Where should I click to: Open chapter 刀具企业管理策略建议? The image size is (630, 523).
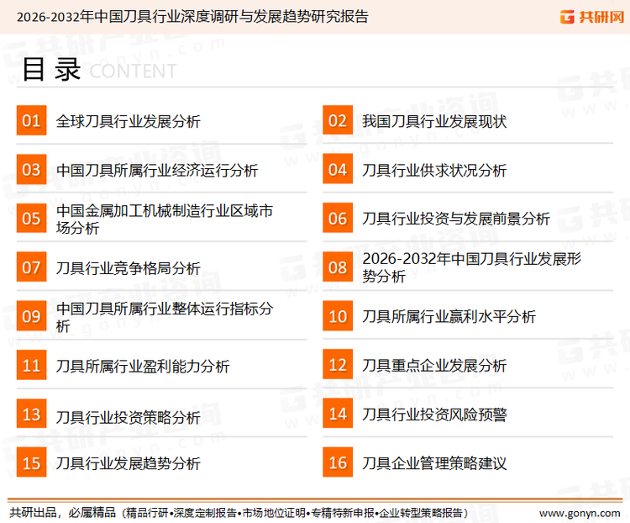tap(434, 463)
